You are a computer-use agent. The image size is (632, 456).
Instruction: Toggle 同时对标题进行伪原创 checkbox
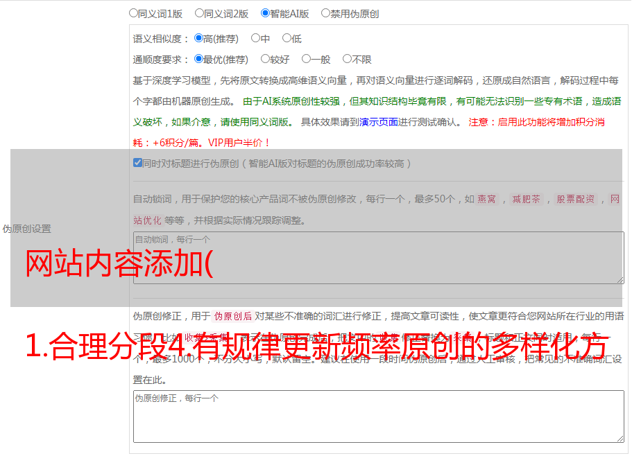(x=137, y=163)
